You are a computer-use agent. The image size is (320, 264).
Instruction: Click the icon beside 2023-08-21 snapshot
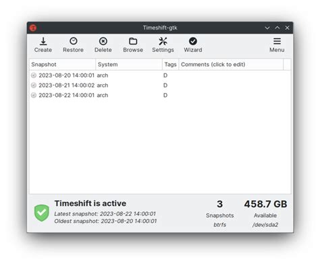(34, 86)
